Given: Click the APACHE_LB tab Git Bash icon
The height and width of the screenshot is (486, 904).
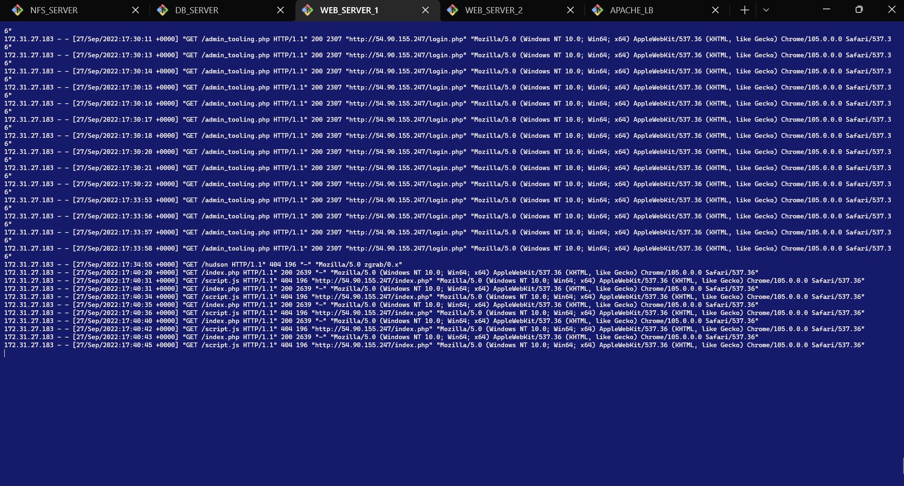Looking at the screenshot, I should pos(597,10).
